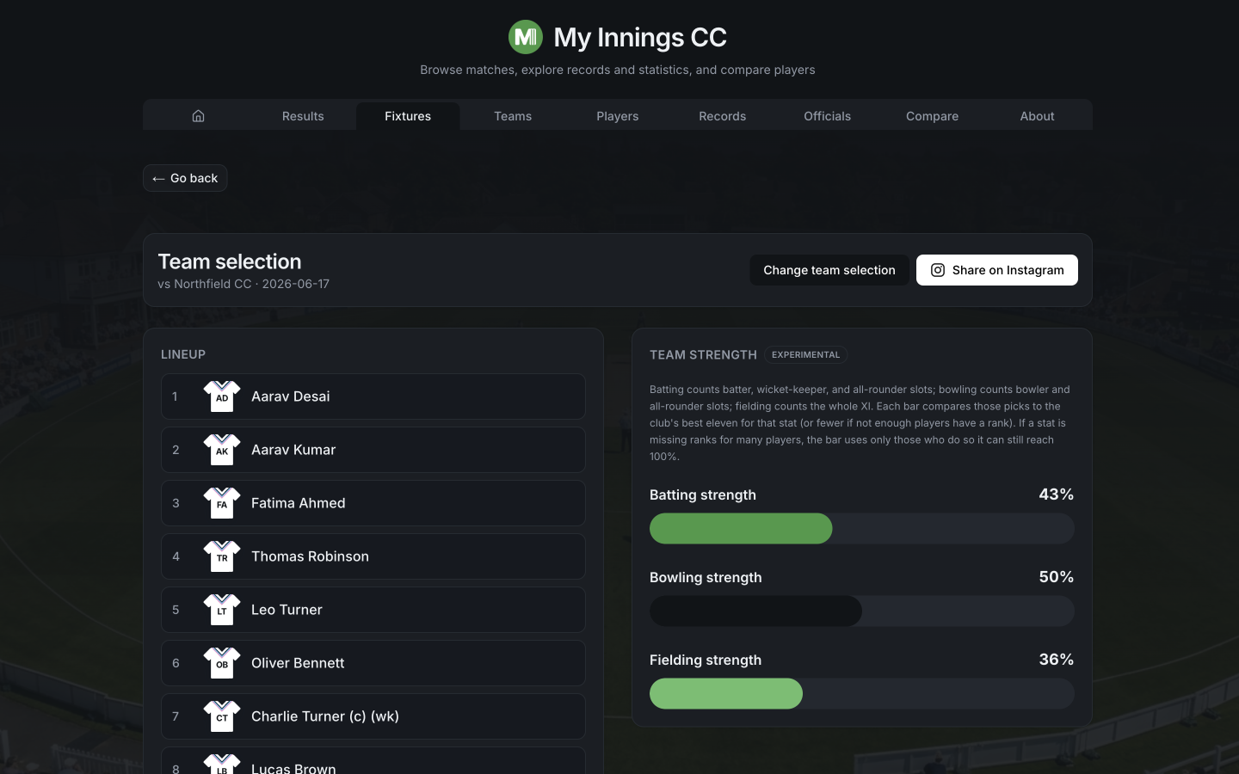Click the My Innings CC title
Viewport: 1239px width, 774px height.
click(x=640, y=37)
